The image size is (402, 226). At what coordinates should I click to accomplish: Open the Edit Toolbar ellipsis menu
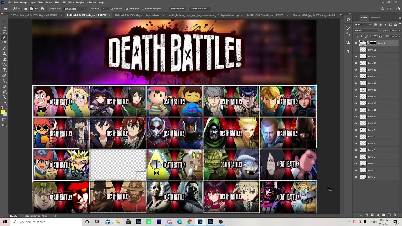[4, 102]
